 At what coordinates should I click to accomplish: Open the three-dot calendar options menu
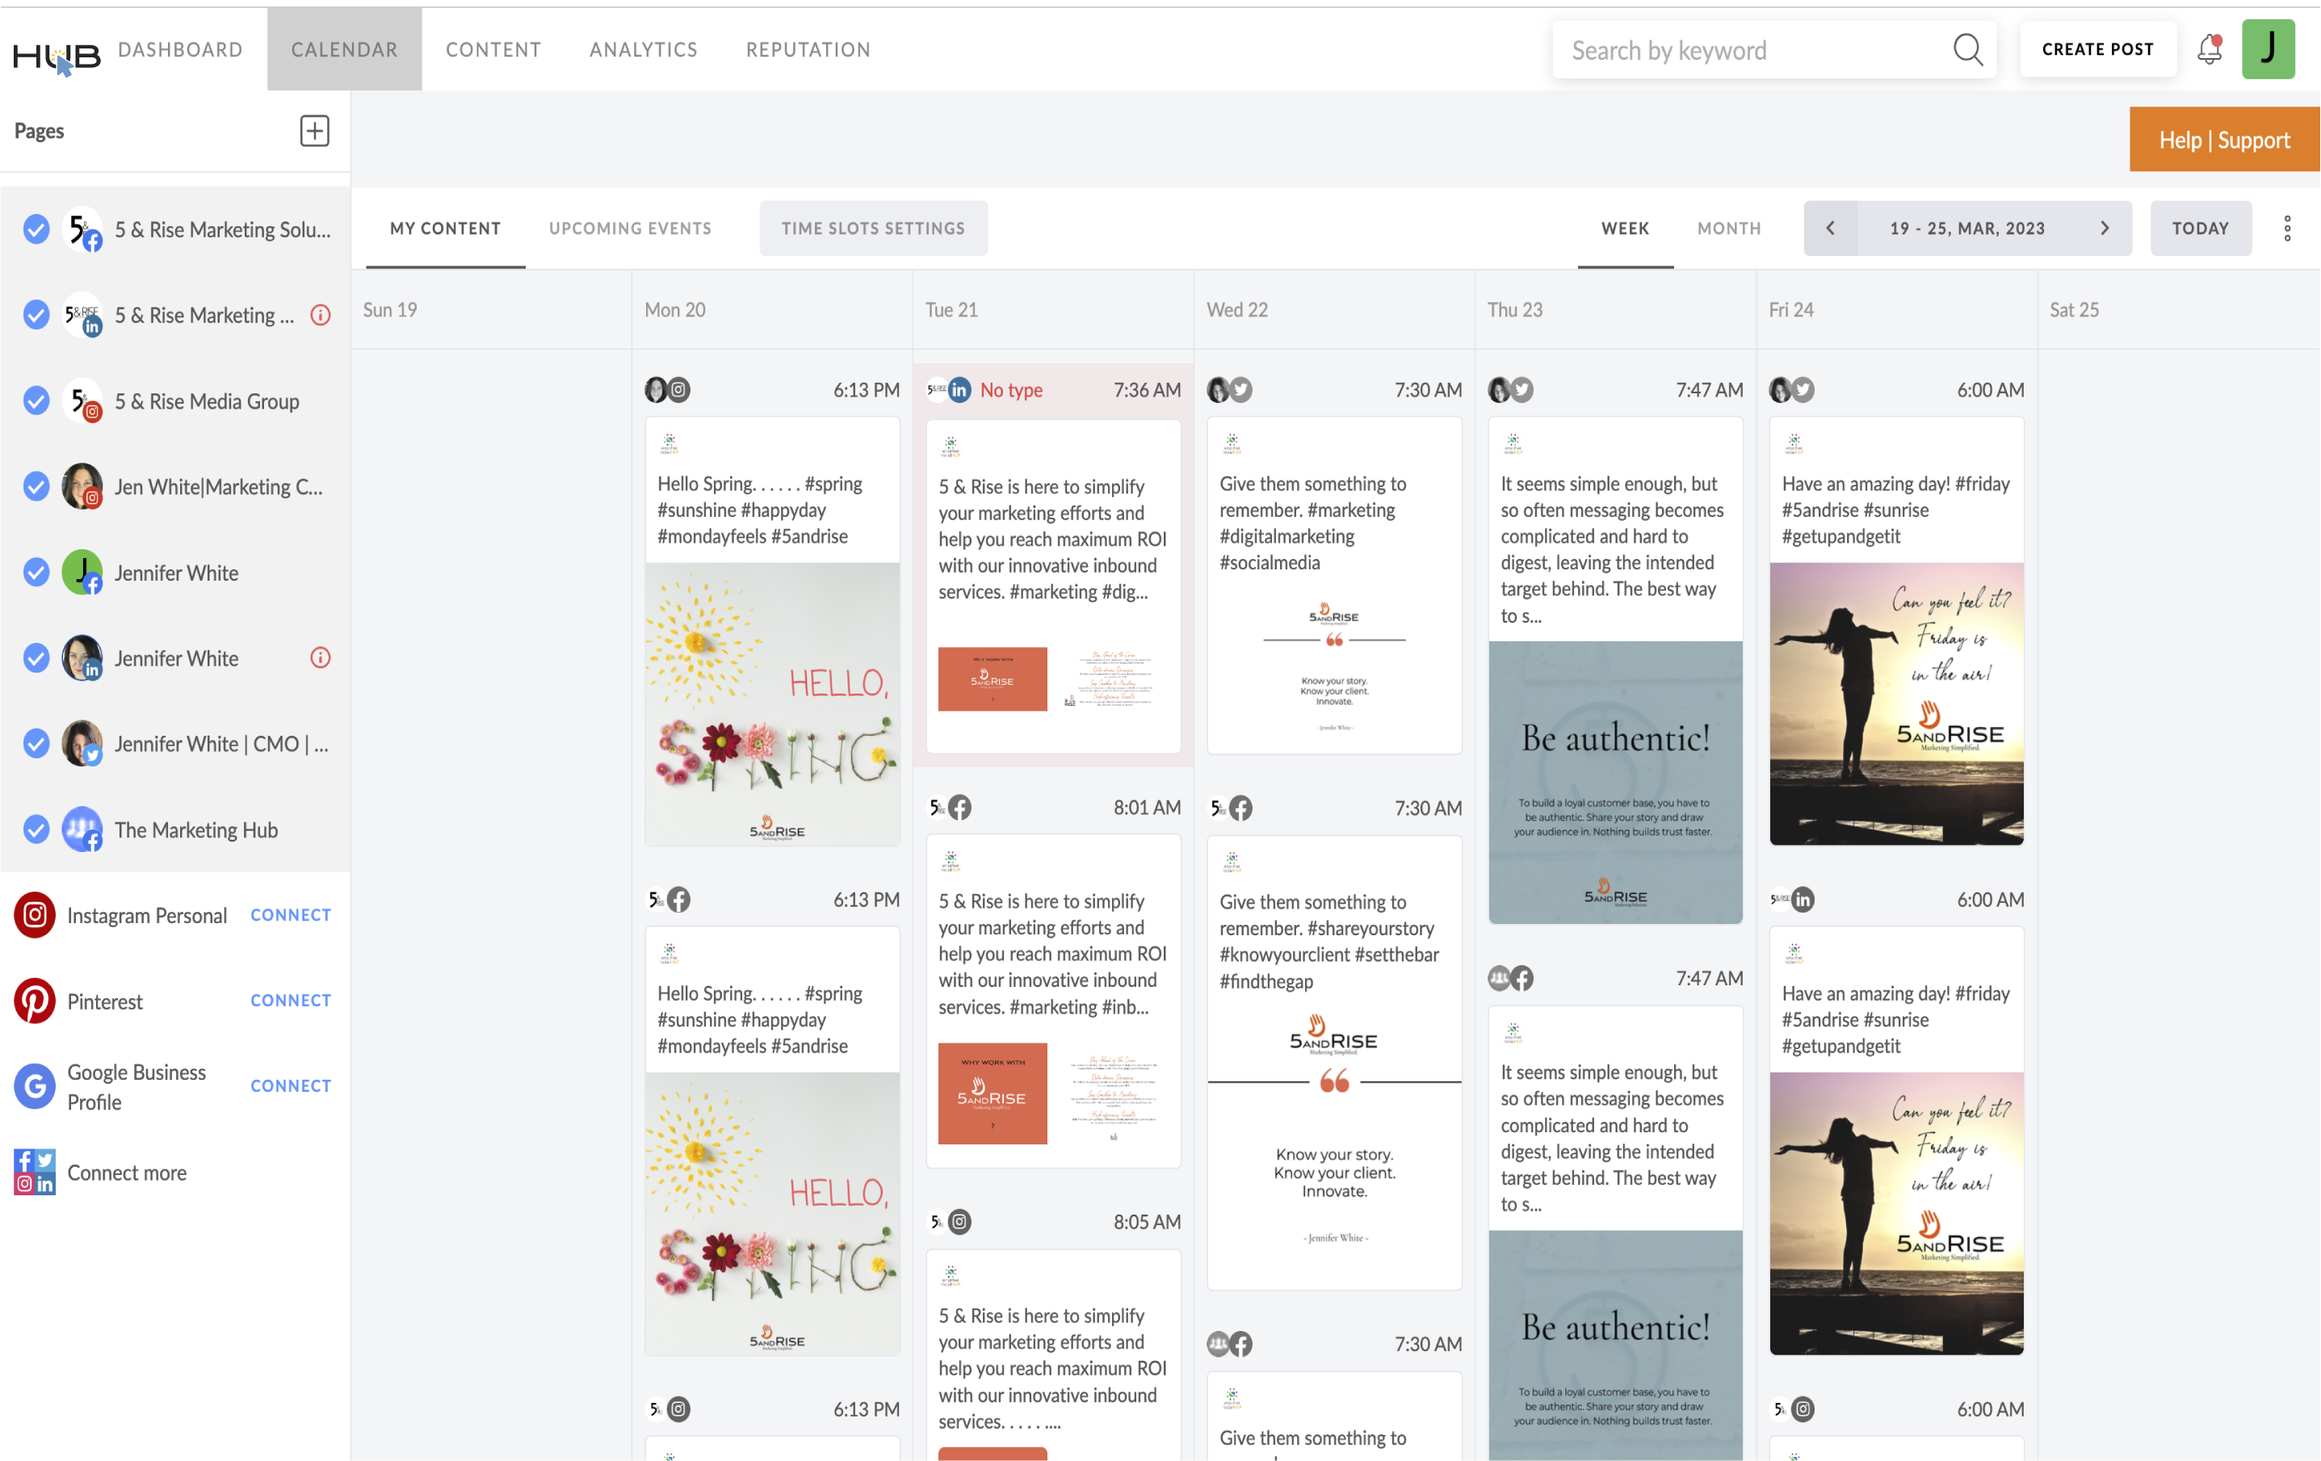(2286, 229)
